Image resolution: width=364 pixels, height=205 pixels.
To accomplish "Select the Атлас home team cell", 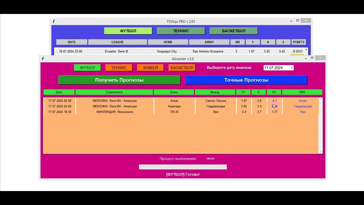I will click(174, 101).
